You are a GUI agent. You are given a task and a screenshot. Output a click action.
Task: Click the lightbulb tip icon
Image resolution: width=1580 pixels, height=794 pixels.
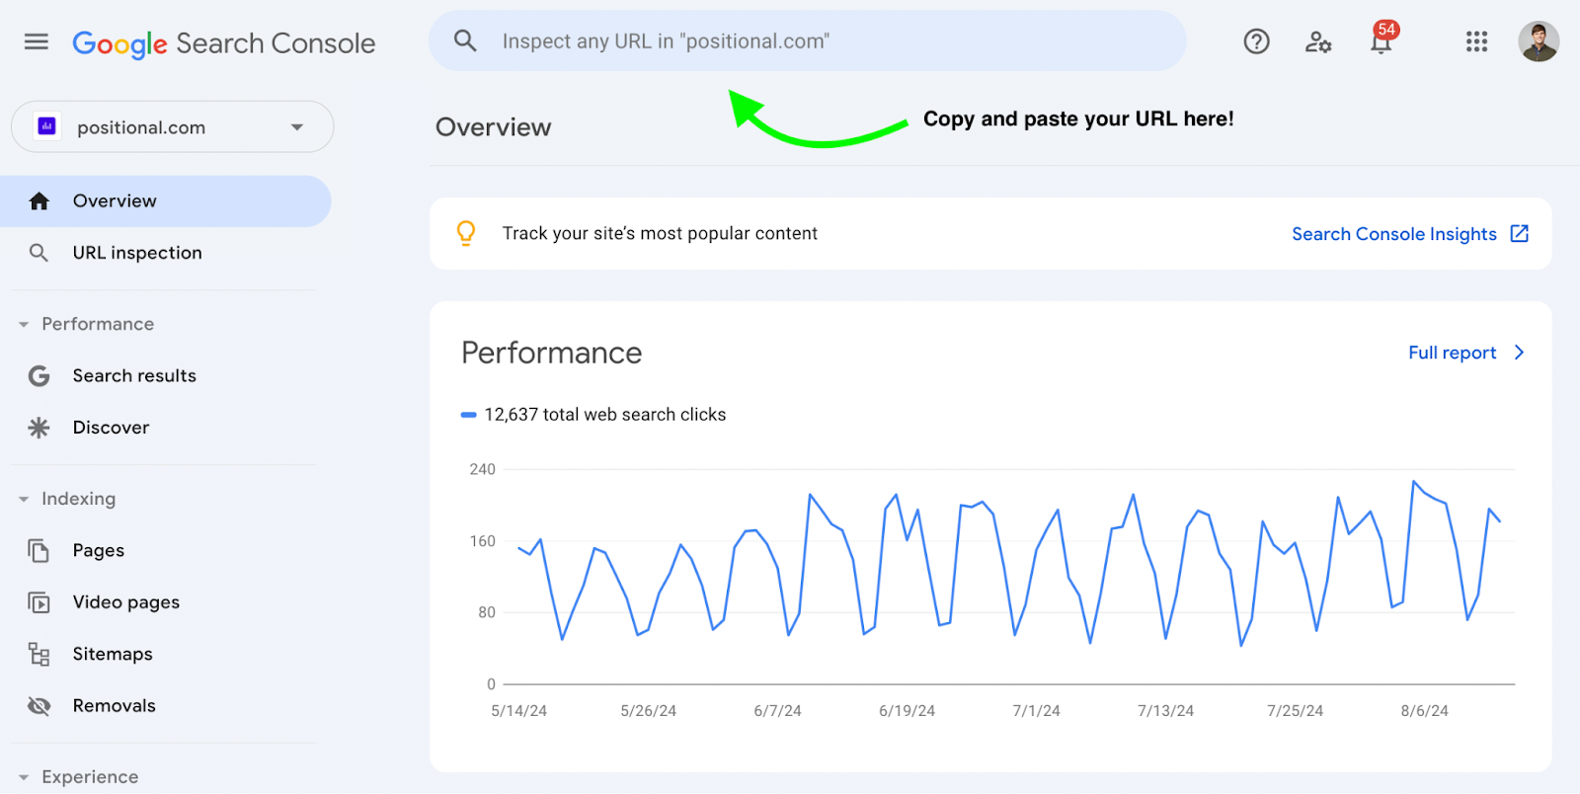pyautogui.click(x=466, y=233)
